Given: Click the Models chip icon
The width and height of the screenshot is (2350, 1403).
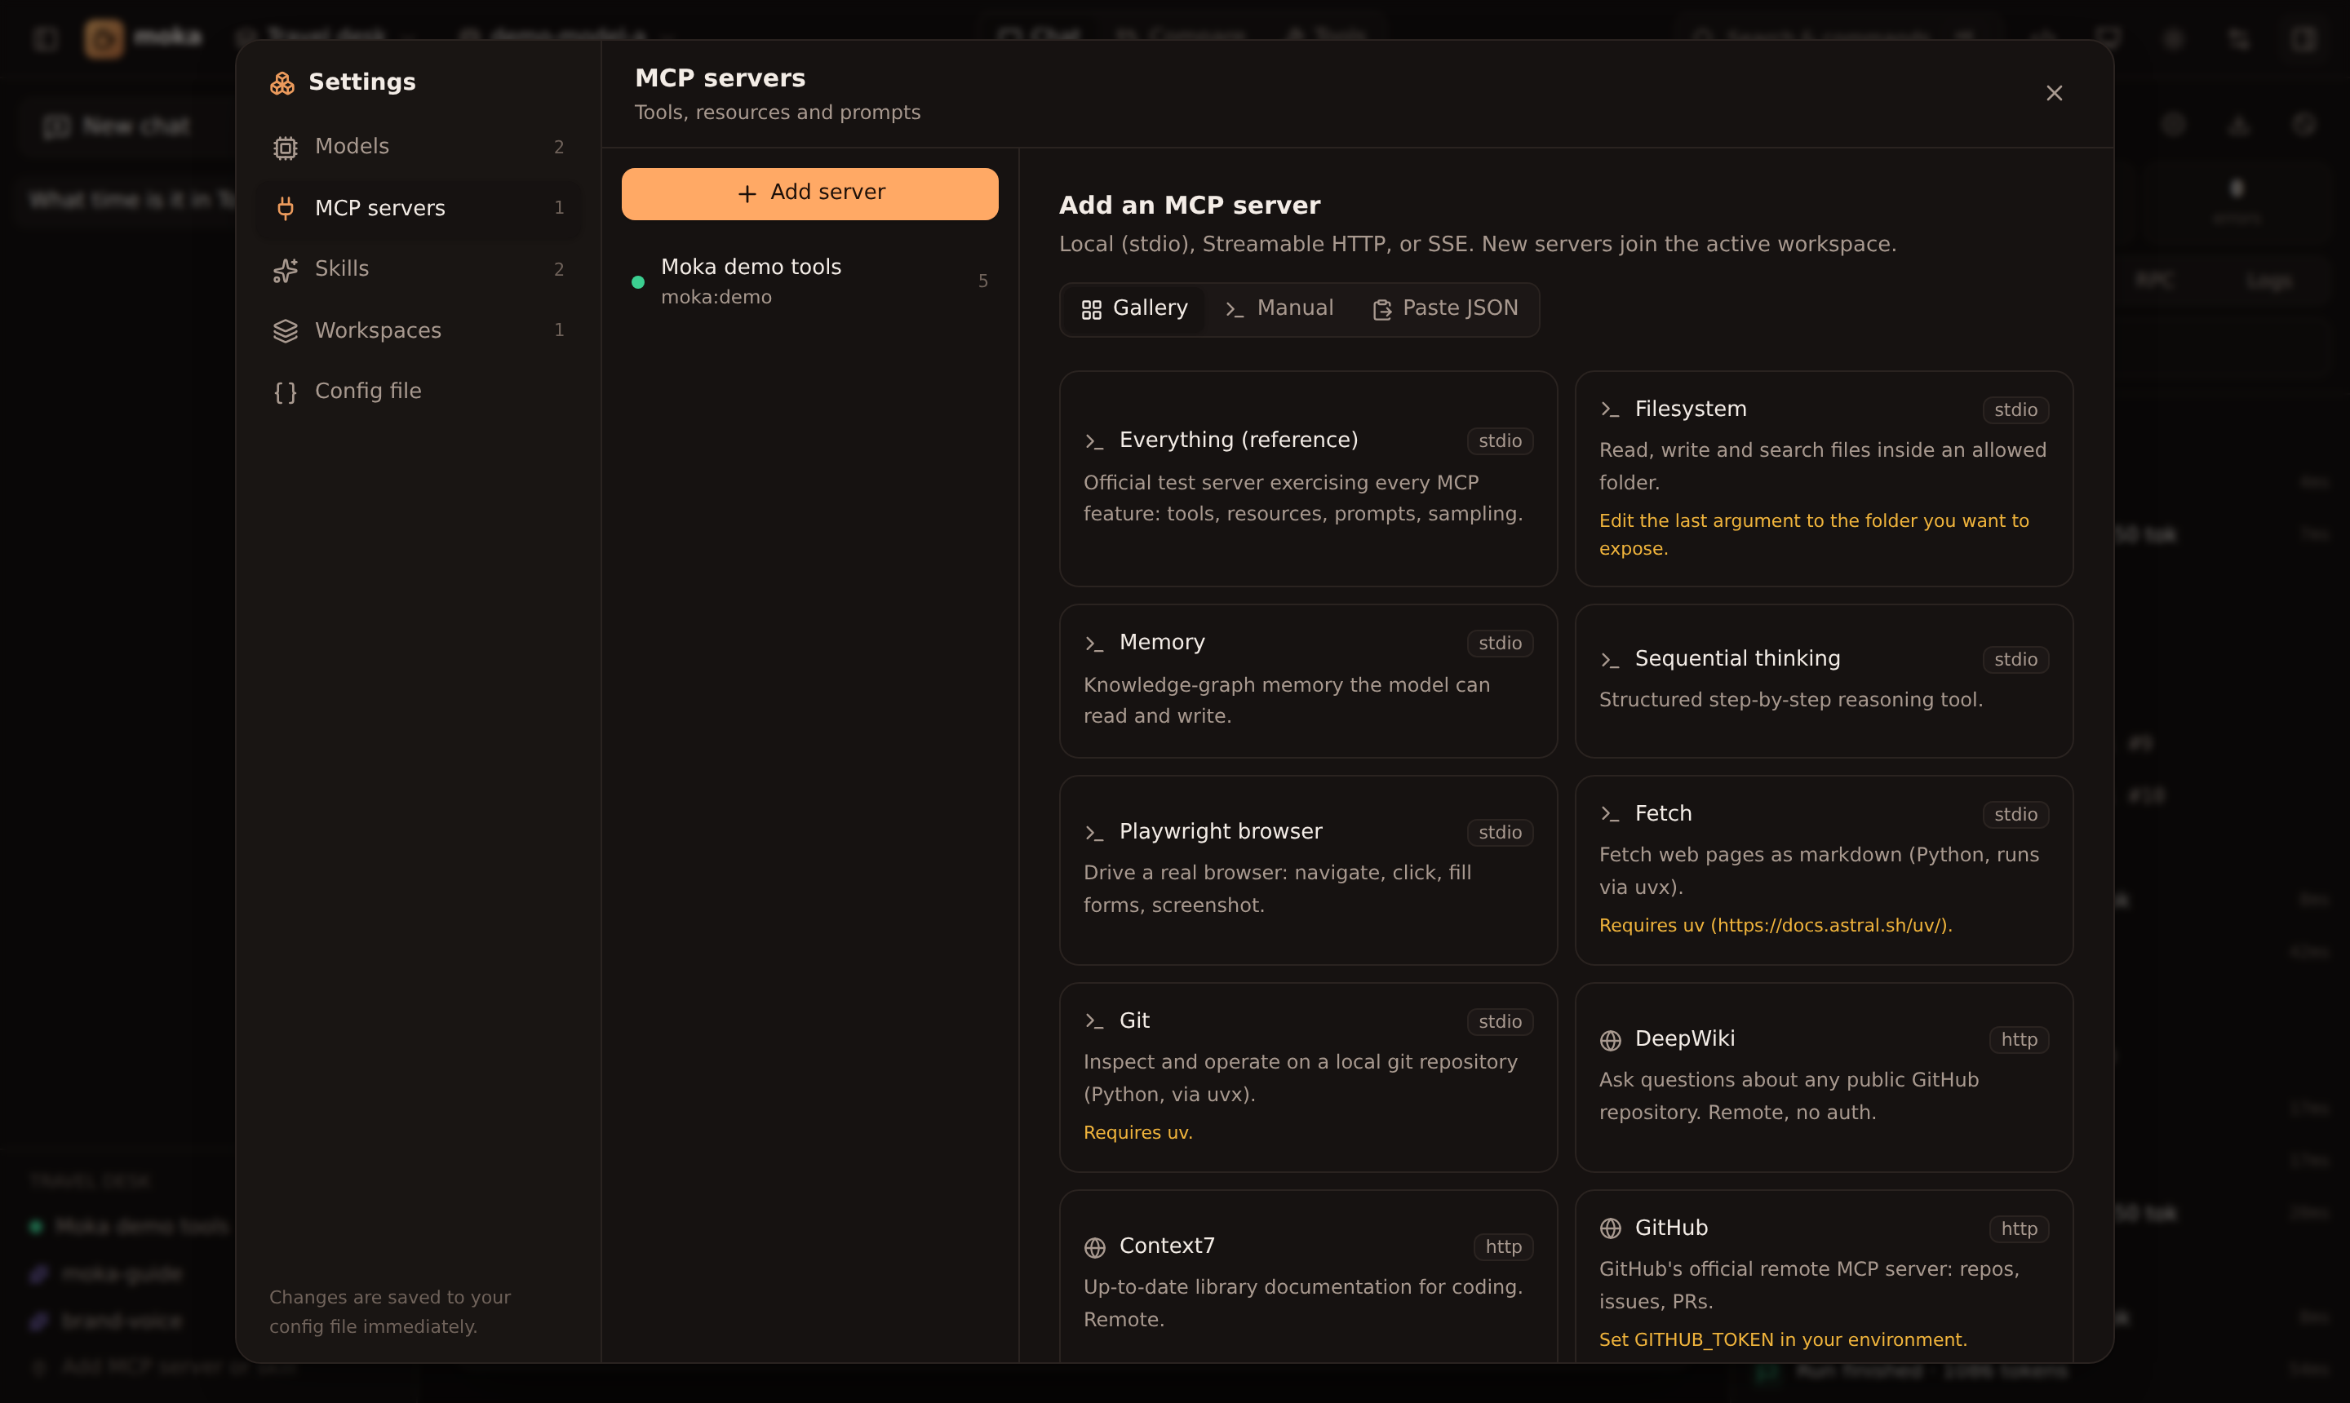Looking at the screenshot, I should (x=285, y=148).
